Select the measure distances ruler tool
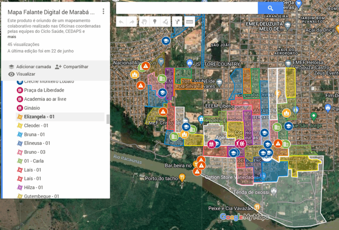Image resolution: width=339 pixels, height=230 pixels. pos(189,22)
